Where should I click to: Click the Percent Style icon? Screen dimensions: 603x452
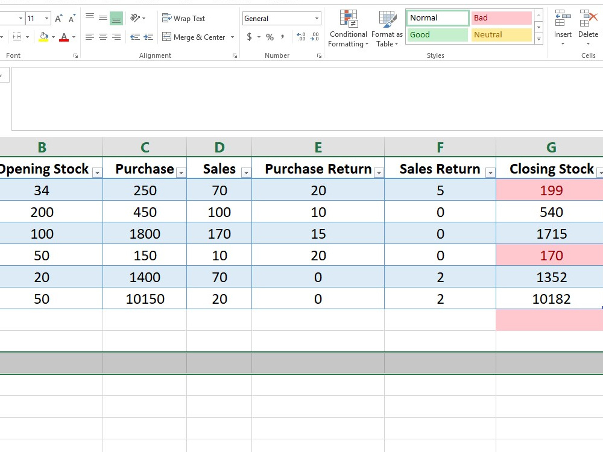(x=270, y=37)
